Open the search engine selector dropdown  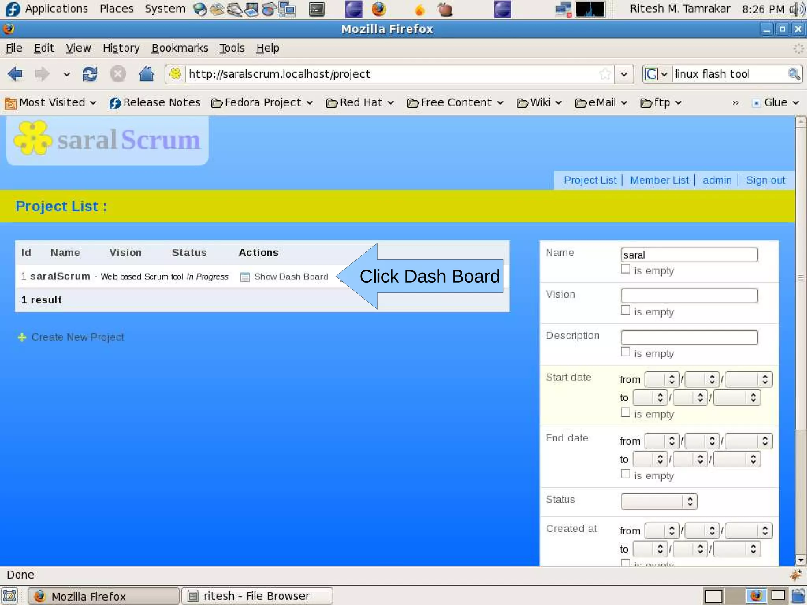[x=656, y=74]
